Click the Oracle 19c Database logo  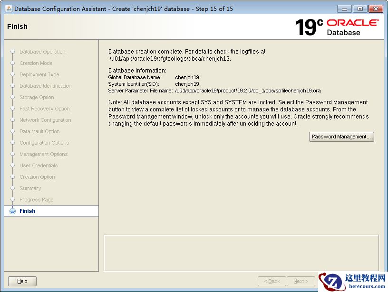click(x=337, y=27)
